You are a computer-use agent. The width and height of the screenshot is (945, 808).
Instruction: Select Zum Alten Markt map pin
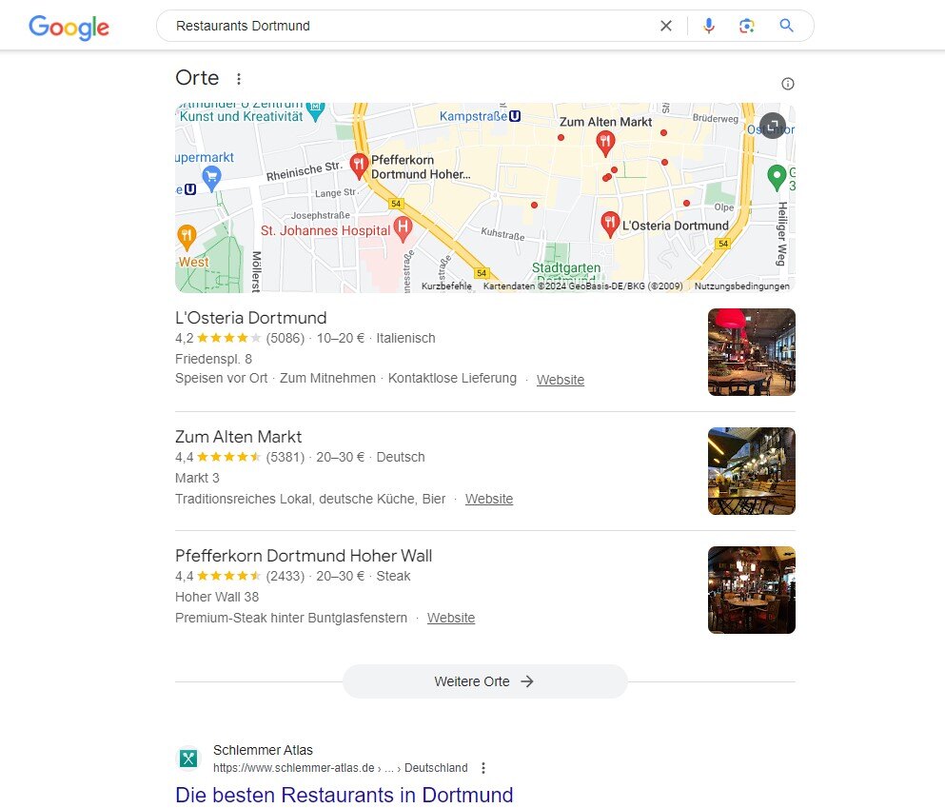(x=605, y=144)
